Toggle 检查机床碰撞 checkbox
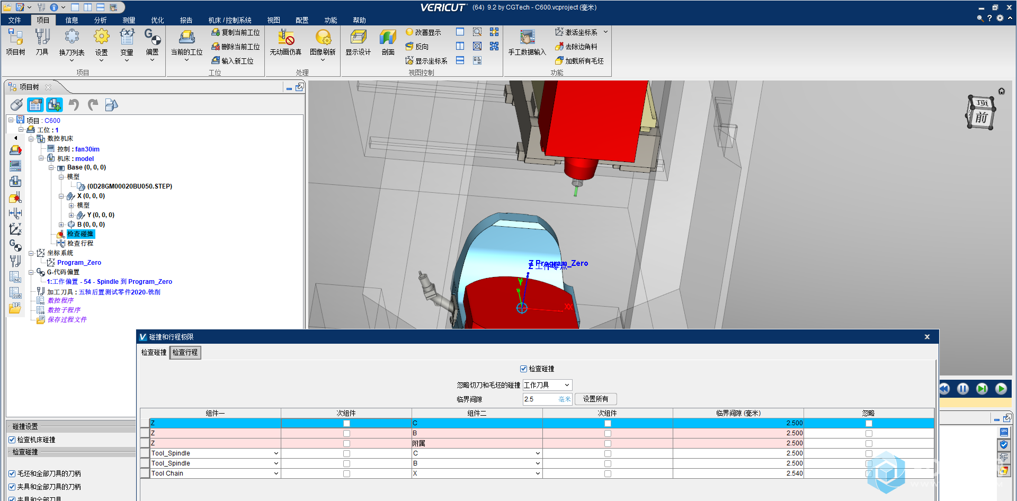1017x501 pixels. [12, 440]
